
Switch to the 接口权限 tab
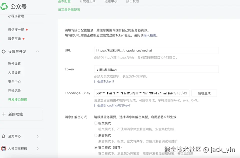[132, 1]
